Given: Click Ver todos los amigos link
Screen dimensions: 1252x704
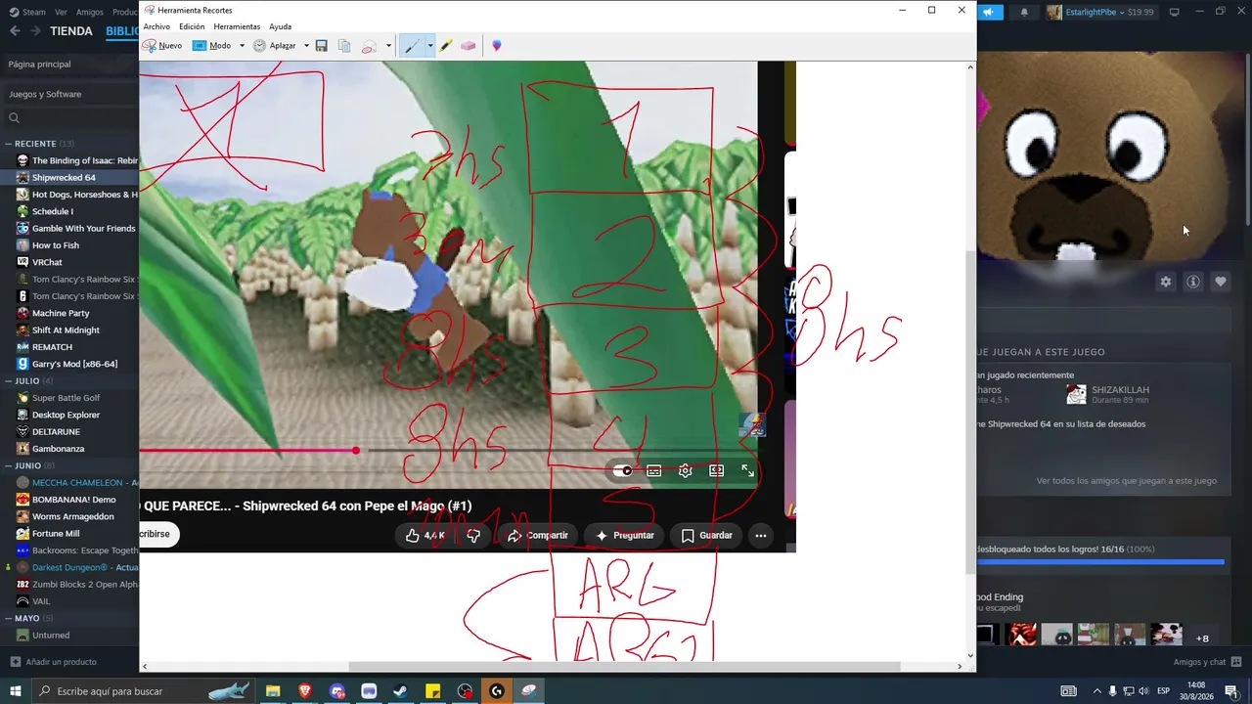Looking at the screenshot, I should click(1127, 481).
